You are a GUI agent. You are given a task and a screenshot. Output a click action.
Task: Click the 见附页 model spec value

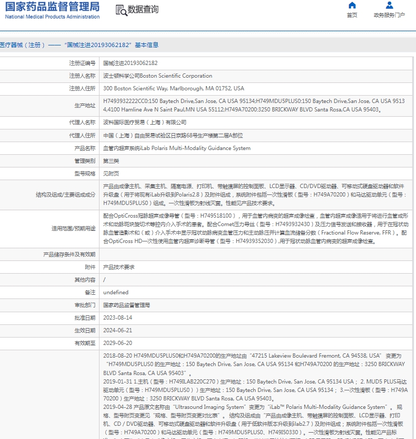pyautogui.click(x=111, y=174)
